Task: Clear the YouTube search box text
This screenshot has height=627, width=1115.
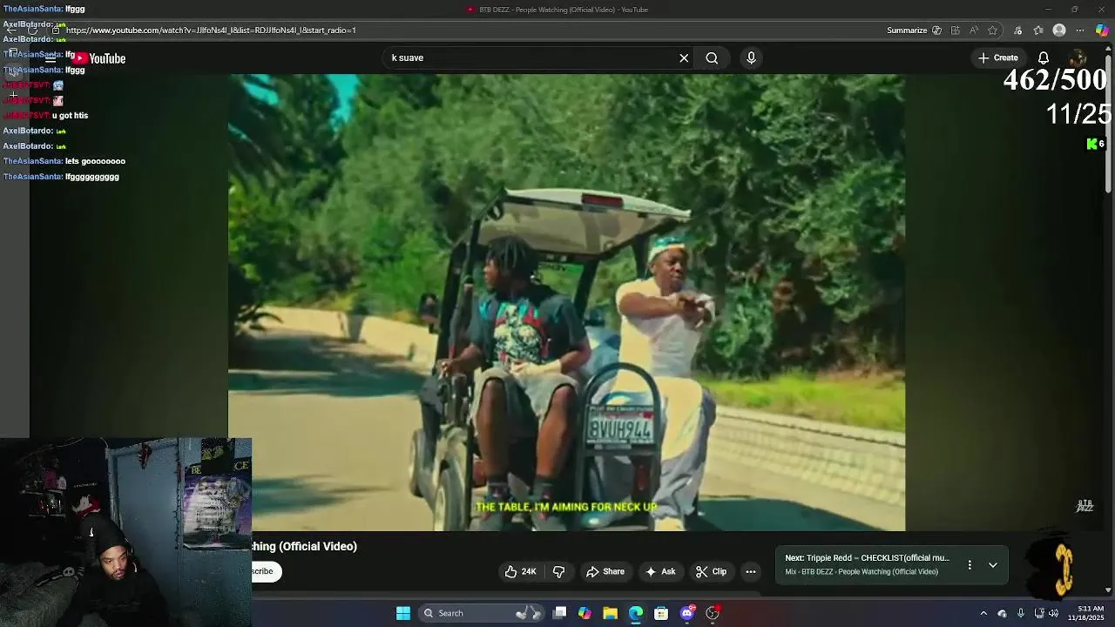Action: click(x=684, y=58)
